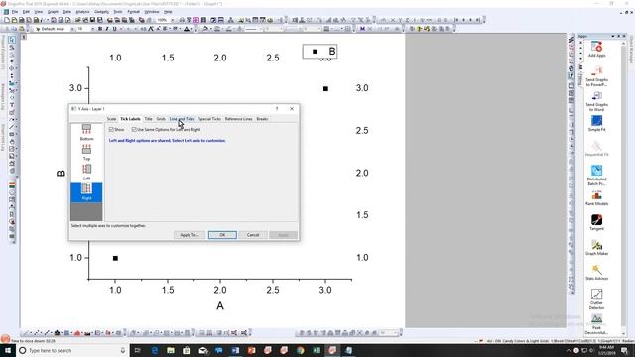This screenshot has height=357, width=635.
Task: Click the Underline formatting button
Action: [x=115, y=29]
